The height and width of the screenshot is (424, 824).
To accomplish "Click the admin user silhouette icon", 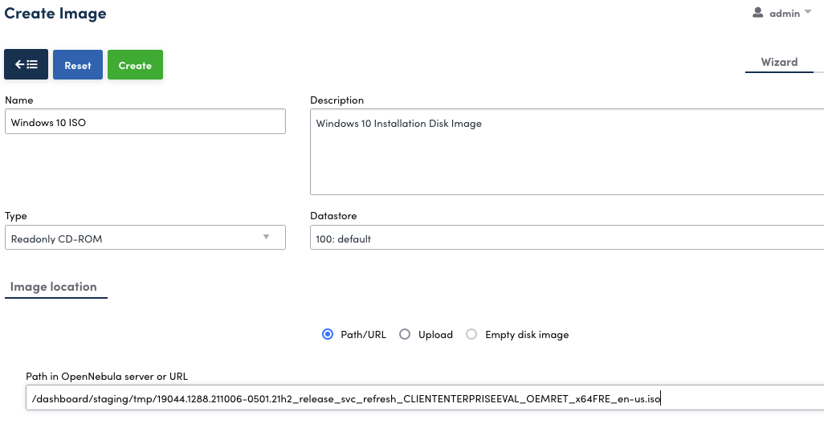I will [757, 13].
